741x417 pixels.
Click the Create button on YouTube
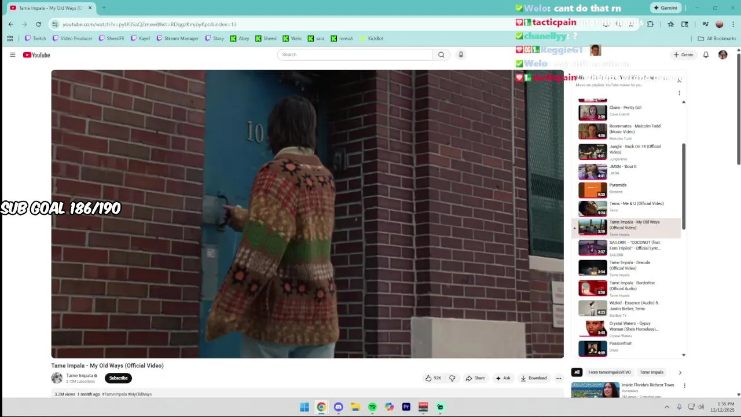(x=683, y=54)
